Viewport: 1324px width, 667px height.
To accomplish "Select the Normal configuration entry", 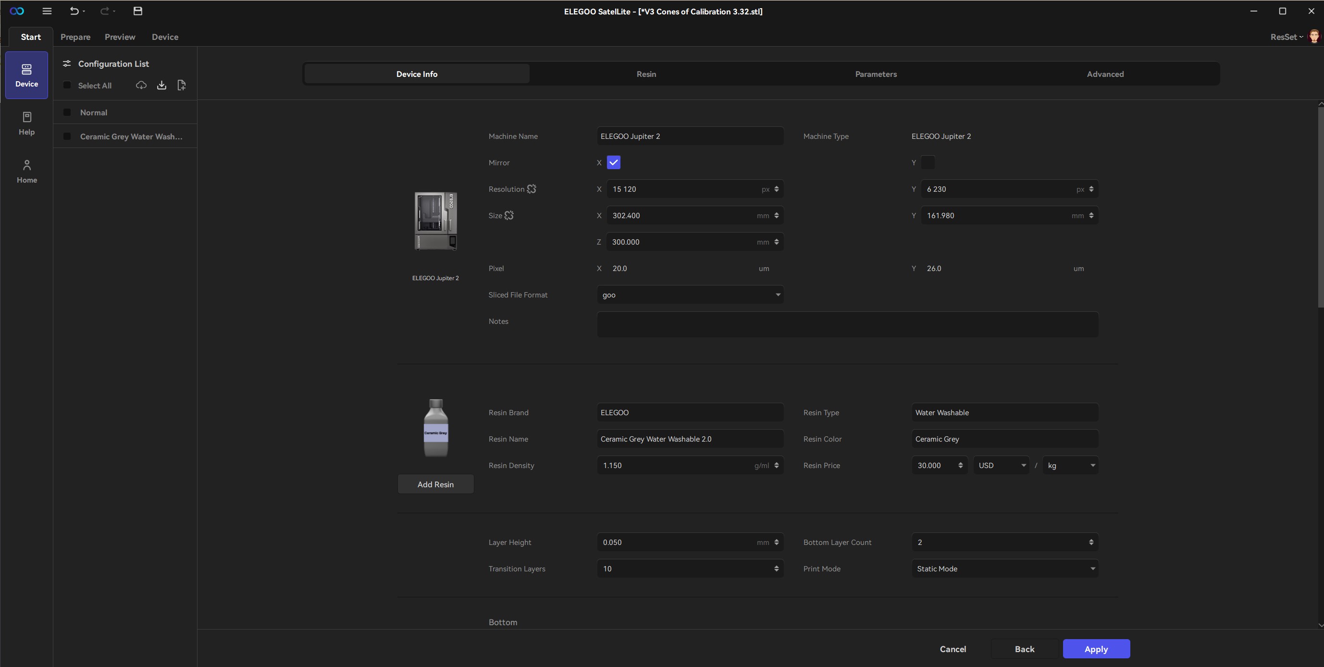I will 125,112.
